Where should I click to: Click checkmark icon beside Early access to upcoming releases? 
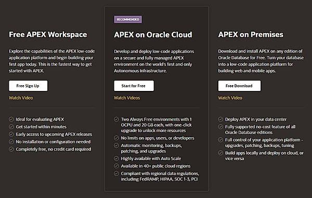click(11, 134)
